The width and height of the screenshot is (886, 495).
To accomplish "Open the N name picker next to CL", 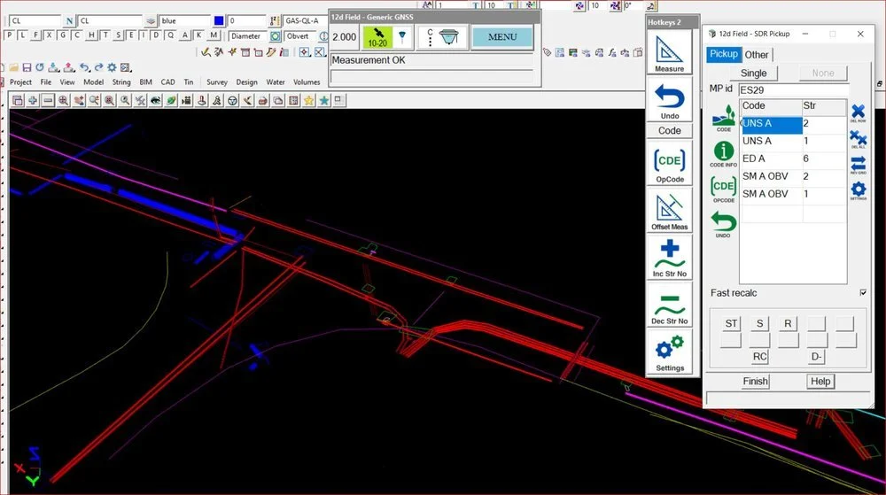I will coord(69,21).
